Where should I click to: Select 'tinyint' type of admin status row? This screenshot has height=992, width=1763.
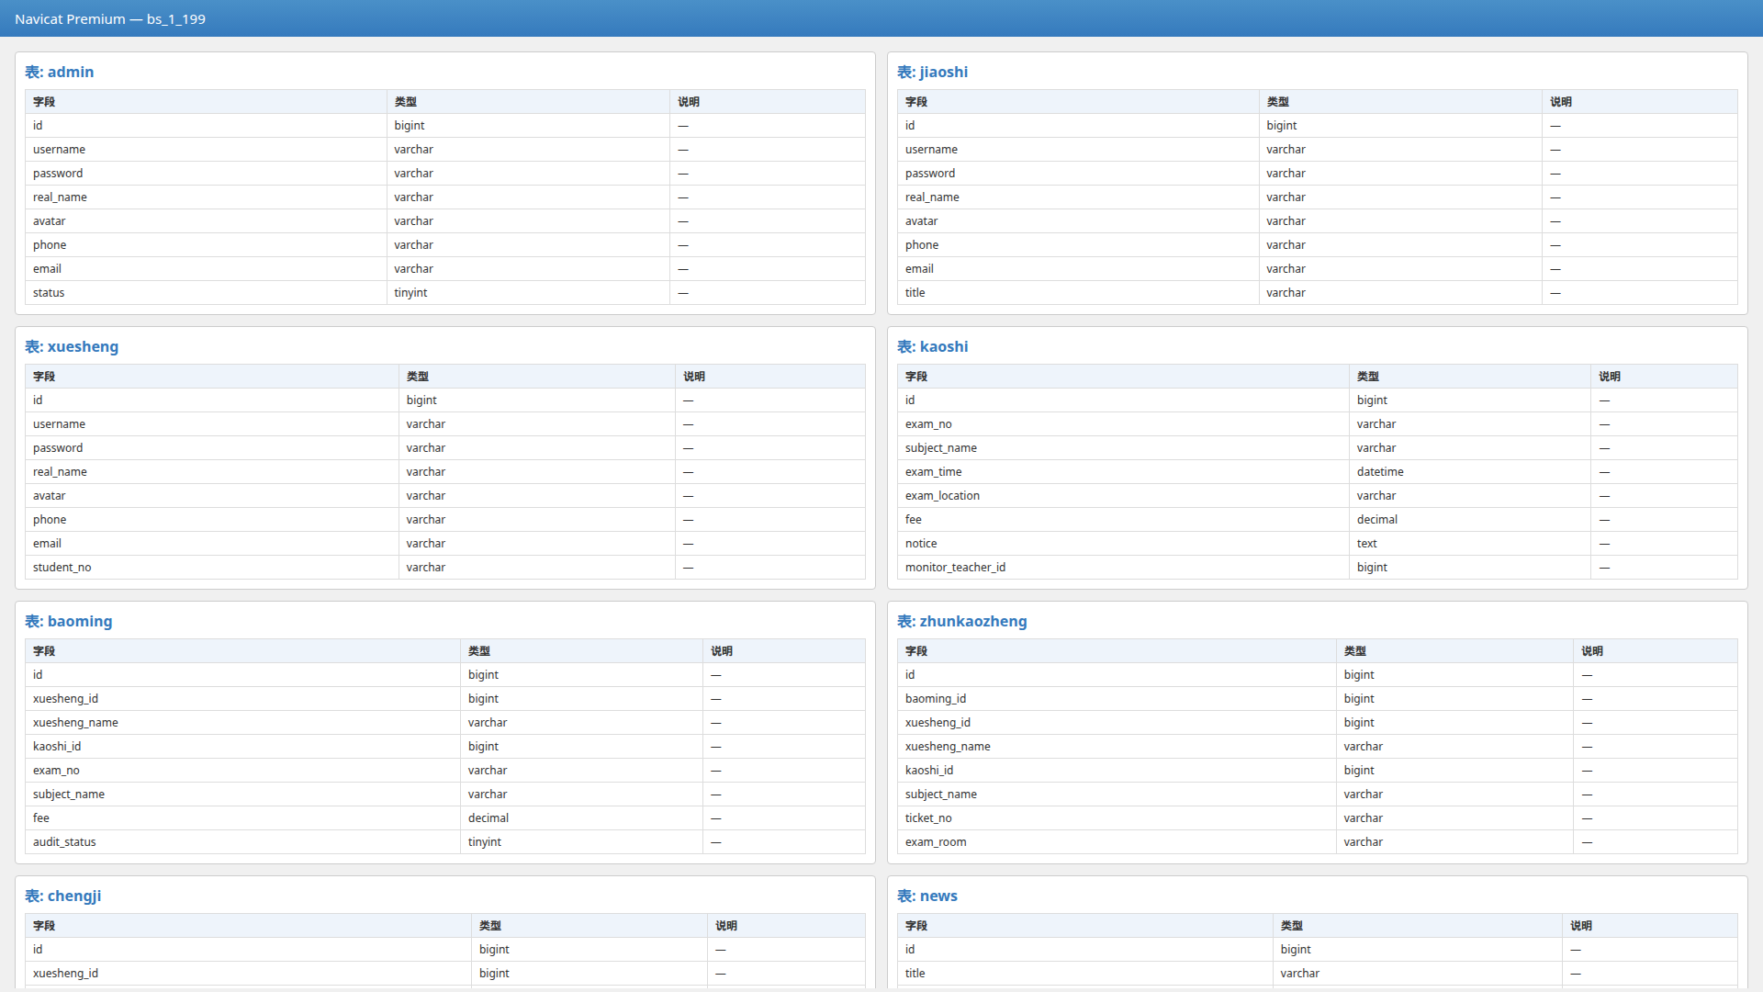click(410, 293)
